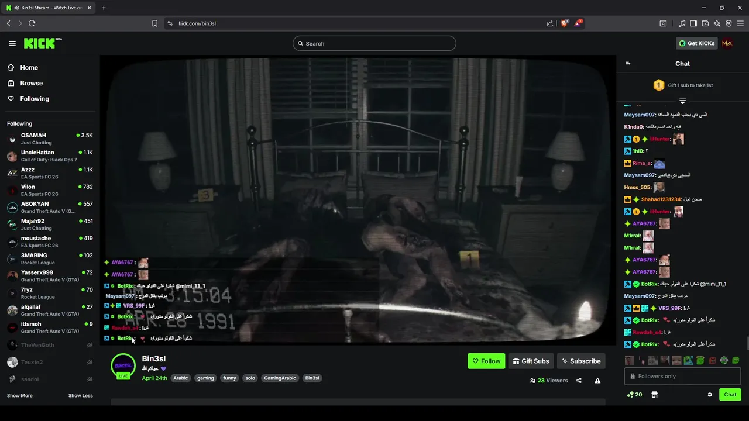Viewport: 749px width, 421px height.
Task: Open the moustache channel
Action: point(50,241)
